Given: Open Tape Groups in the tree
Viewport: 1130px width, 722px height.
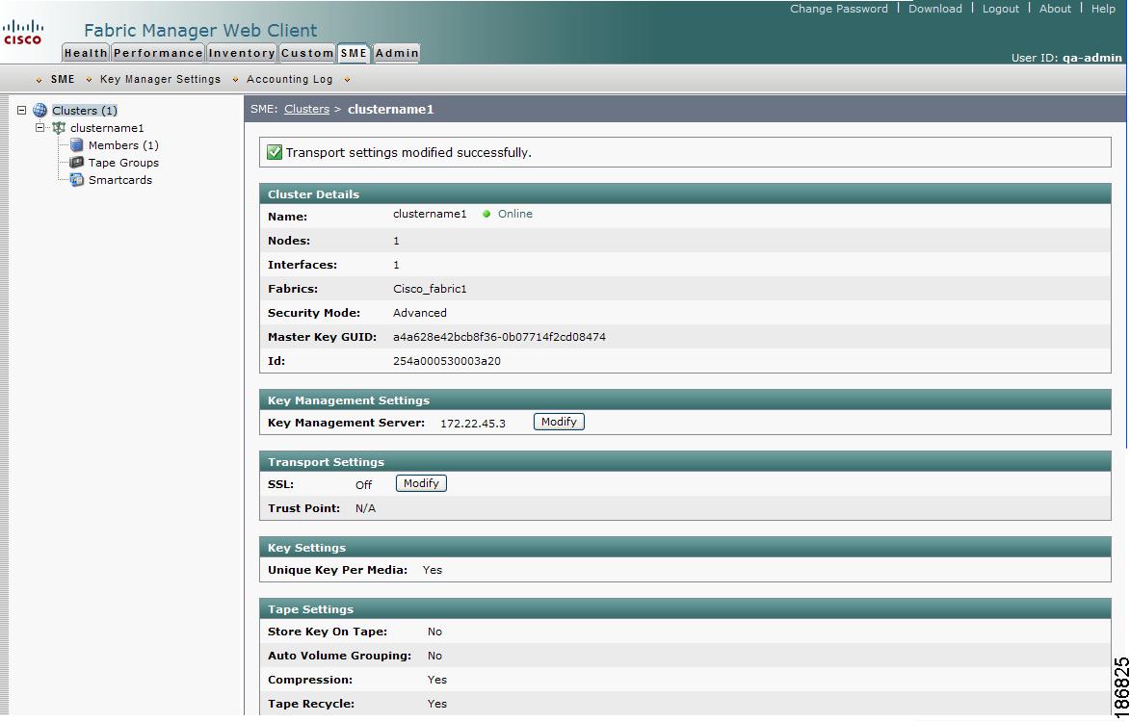Looking at the screenshot, I should point(123,163).
